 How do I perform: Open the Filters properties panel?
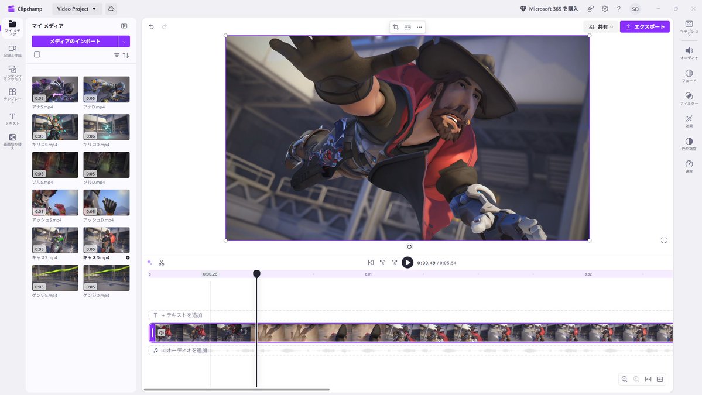pyautogui.click(x=689, y=98)
